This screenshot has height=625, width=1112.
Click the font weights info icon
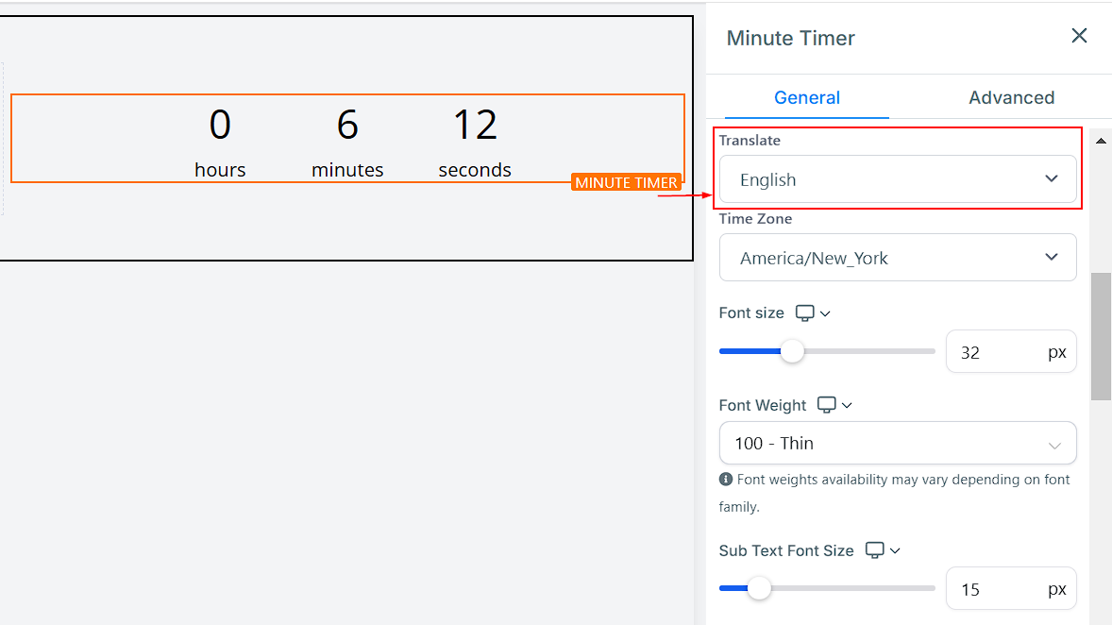click(x=726, y=480)
